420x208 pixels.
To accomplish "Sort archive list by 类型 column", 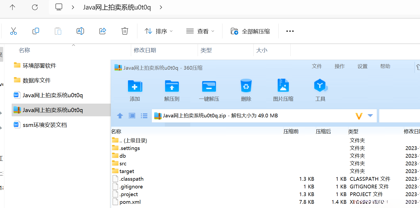I will tap(353, 131).
